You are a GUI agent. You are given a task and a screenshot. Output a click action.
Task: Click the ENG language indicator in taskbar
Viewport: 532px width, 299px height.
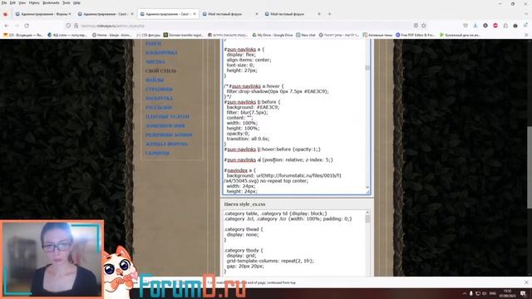pyautogui.click(x=493, y=293)
